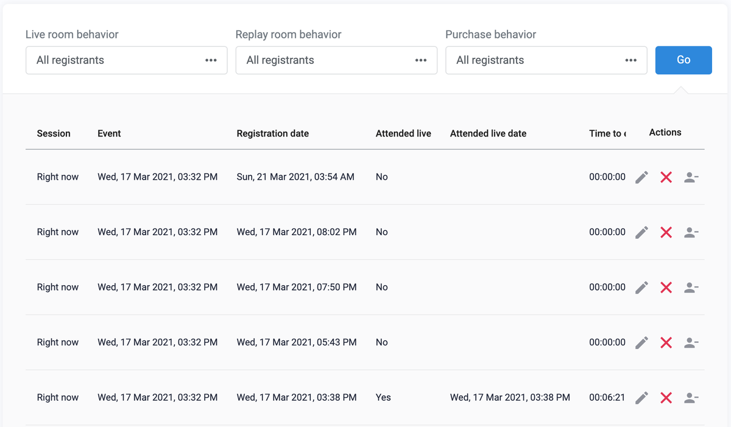Viewport: 731px width, 427px height.
Task: Open the Purchase behavior options menu
Action: (x=631, y=60)
